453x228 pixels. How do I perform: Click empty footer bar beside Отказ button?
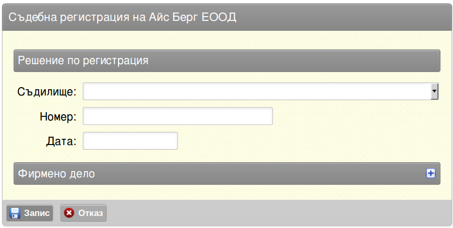tap(277, 213)
